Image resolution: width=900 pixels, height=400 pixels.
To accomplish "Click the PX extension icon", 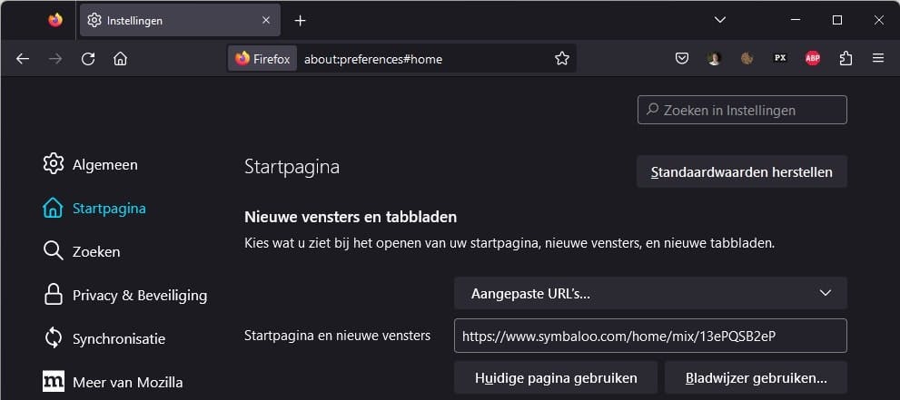I will [x=779, y=58].
